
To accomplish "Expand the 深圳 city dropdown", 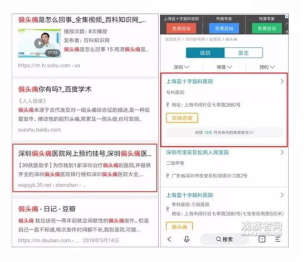I will 182,67.
